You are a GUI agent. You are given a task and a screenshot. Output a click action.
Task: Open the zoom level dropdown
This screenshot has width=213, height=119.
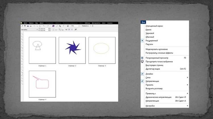[75, 26]
